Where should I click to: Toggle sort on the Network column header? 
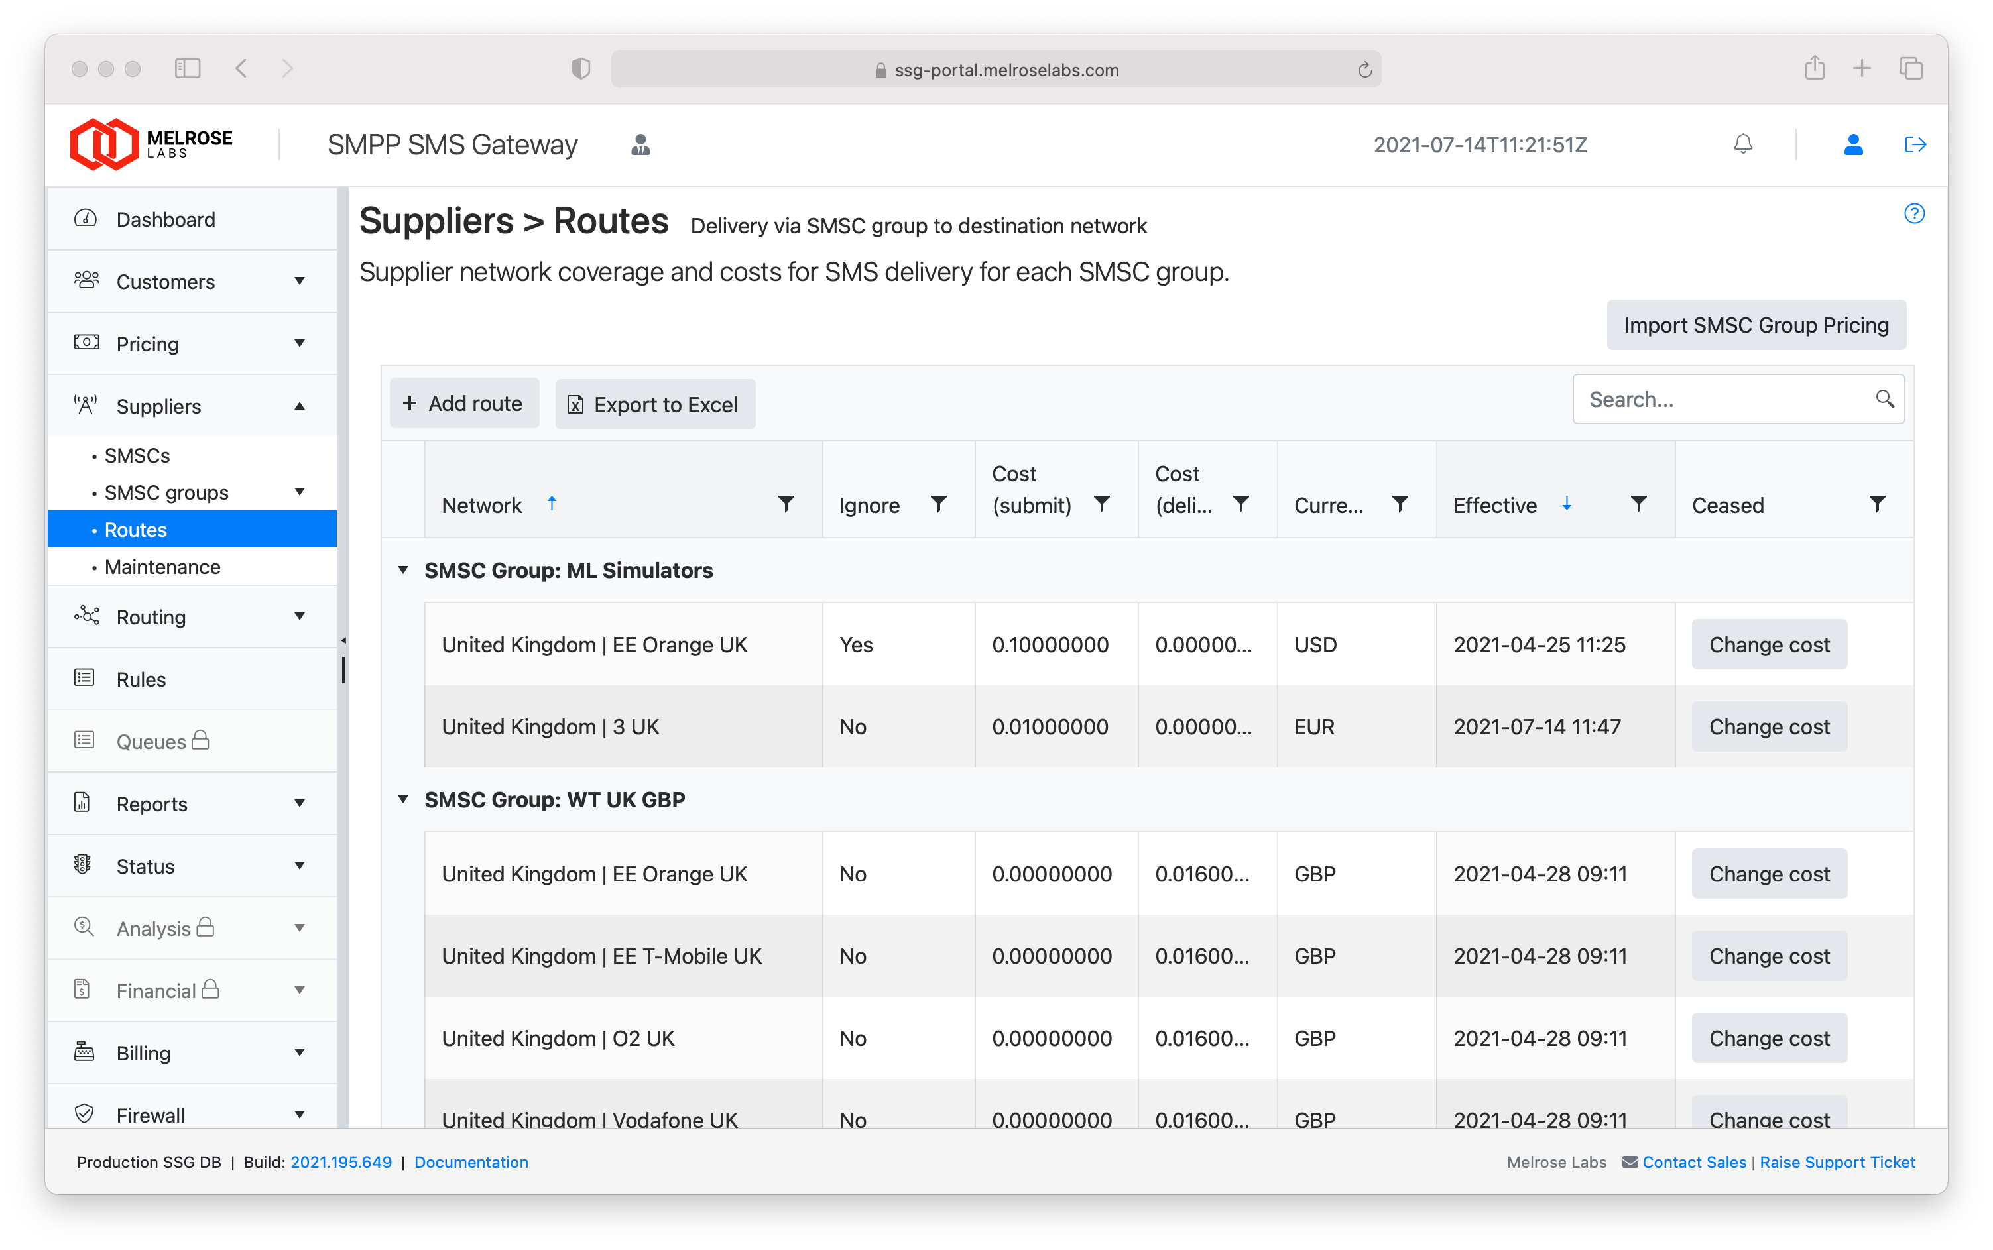click(482, 505)
